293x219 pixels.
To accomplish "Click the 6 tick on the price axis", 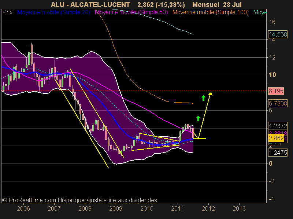I will [270, 110].
